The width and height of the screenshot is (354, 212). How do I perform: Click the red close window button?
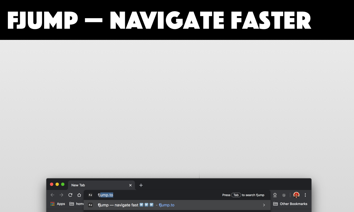[52, 184]
